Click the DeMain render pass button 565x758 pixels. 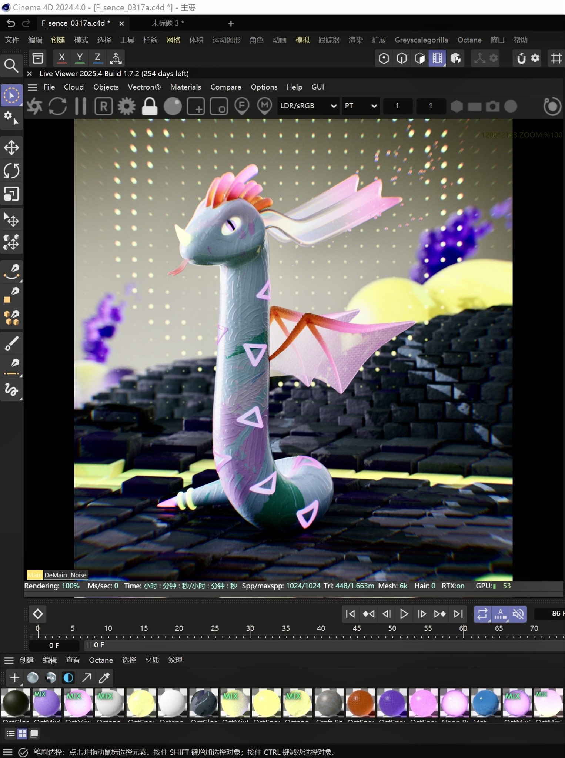56,575
